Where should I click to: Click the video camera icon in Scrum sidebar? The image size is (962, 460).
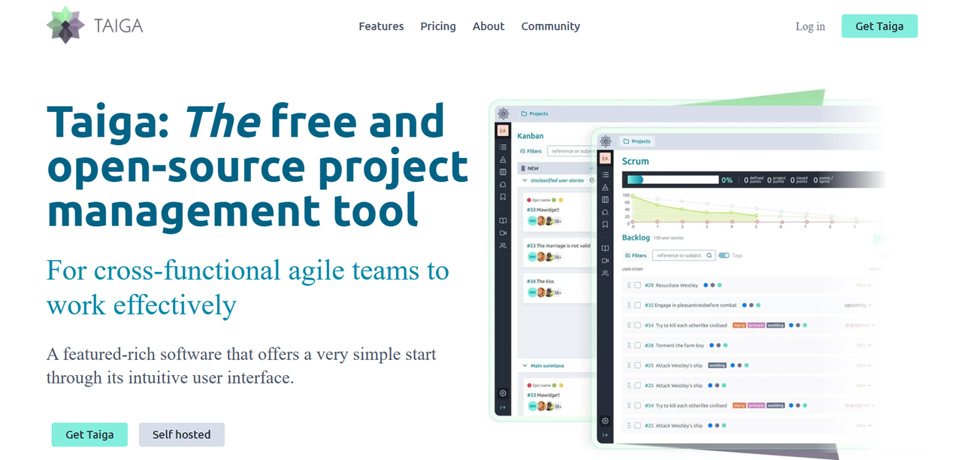(x=605, y=260)
